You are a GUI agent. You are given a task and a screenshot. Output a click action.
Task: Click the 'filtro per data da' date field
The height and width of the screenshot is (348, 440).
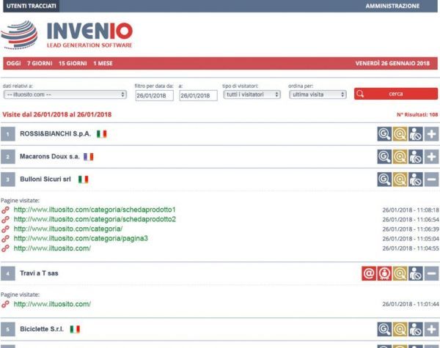[153, 95]
